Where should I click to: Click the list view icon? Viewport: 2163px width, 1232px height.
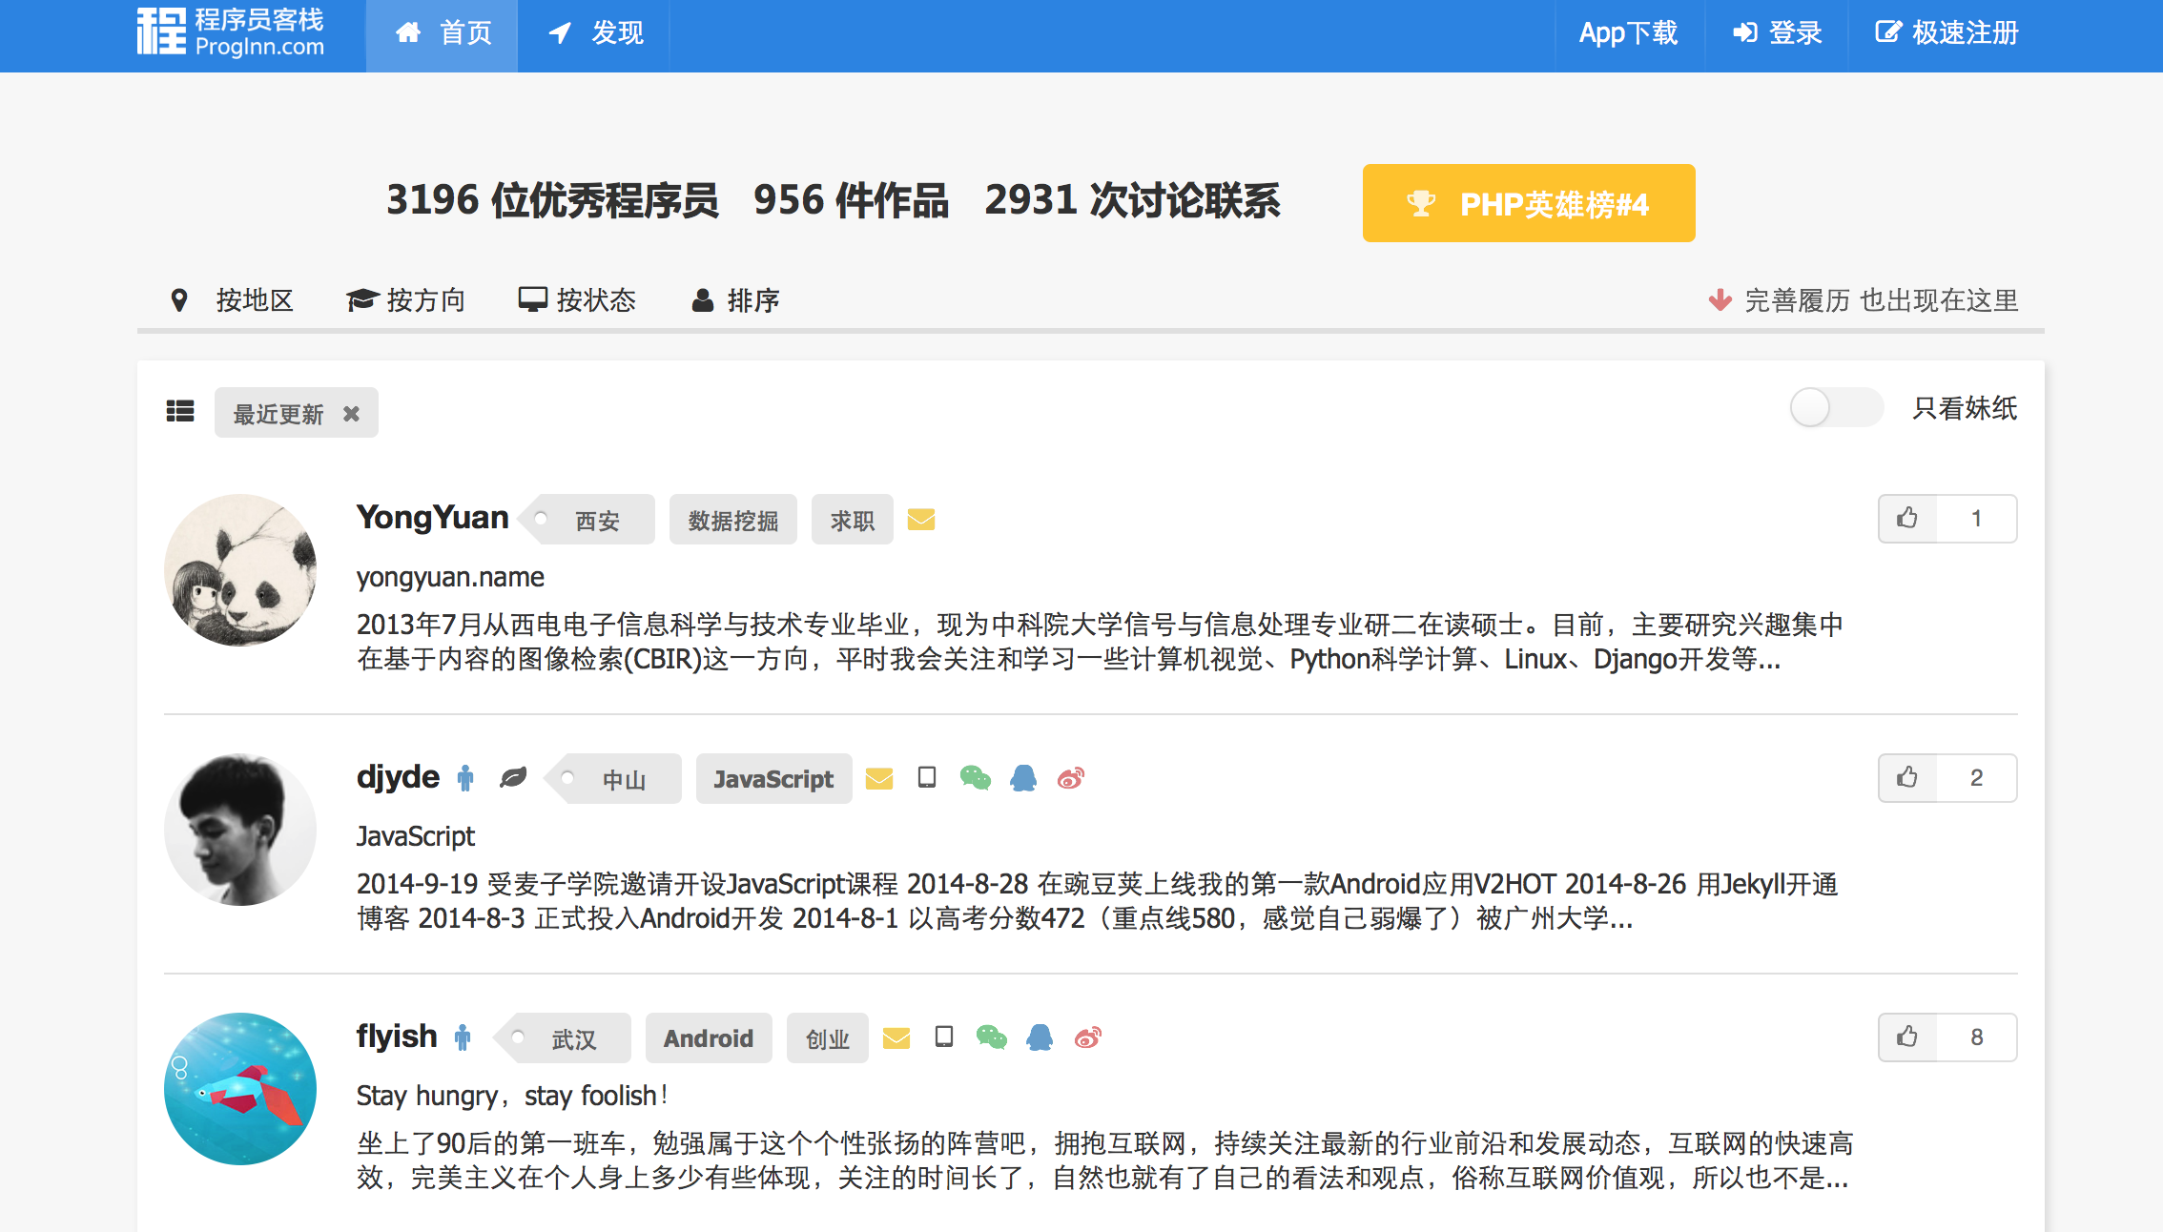[x=180, y=411]
